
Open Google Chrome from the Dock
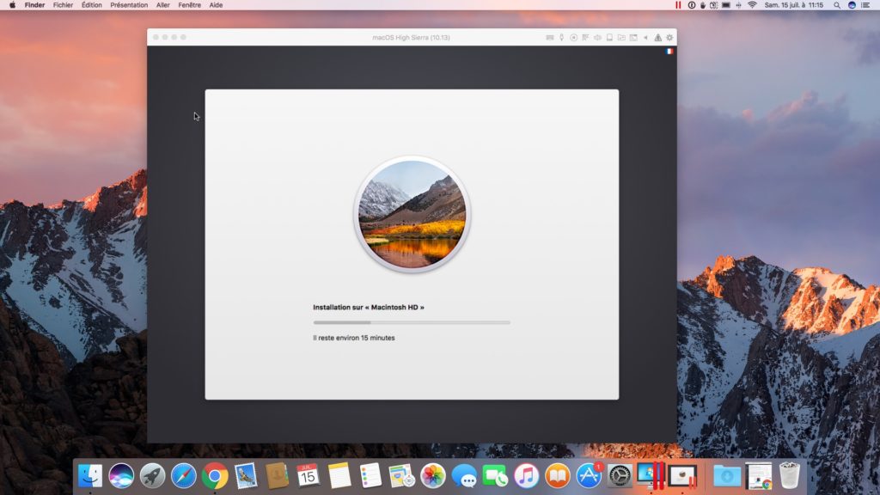coord(215,476)
